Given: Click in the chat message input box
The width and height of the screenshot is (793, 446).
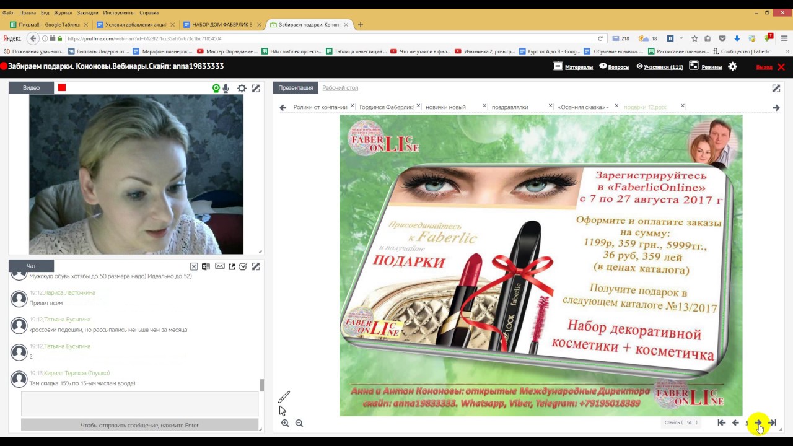Looking at the screenshot, I should coord(139,404).
